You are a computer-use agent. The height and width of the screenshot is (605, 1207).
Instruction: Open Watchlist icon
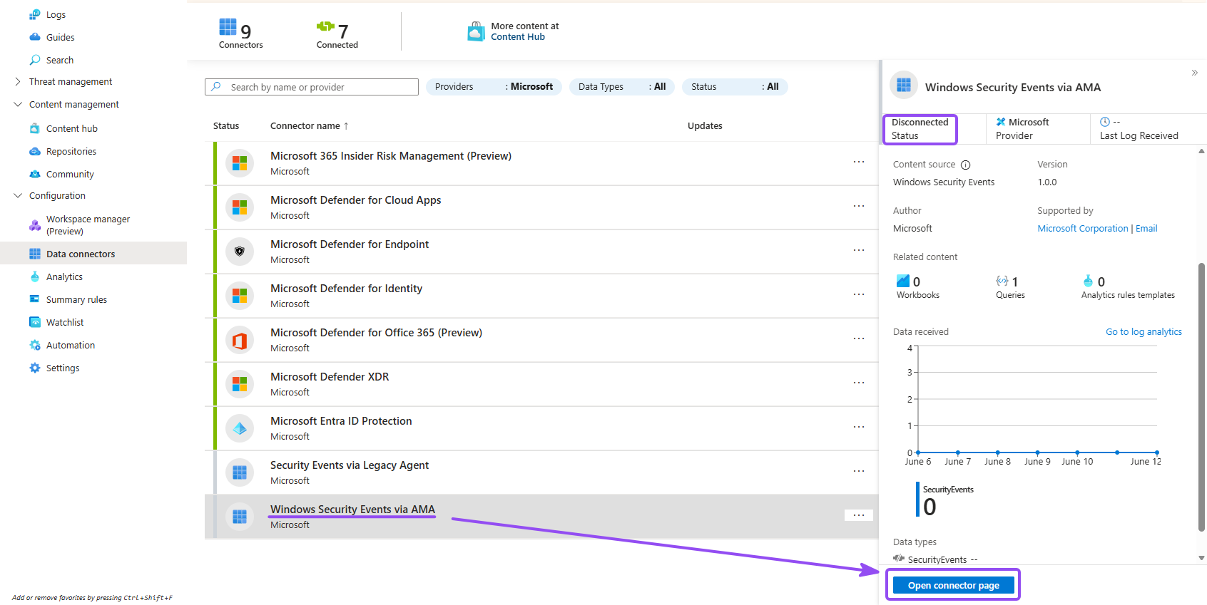pyautogui.click(x=35, y=322)
